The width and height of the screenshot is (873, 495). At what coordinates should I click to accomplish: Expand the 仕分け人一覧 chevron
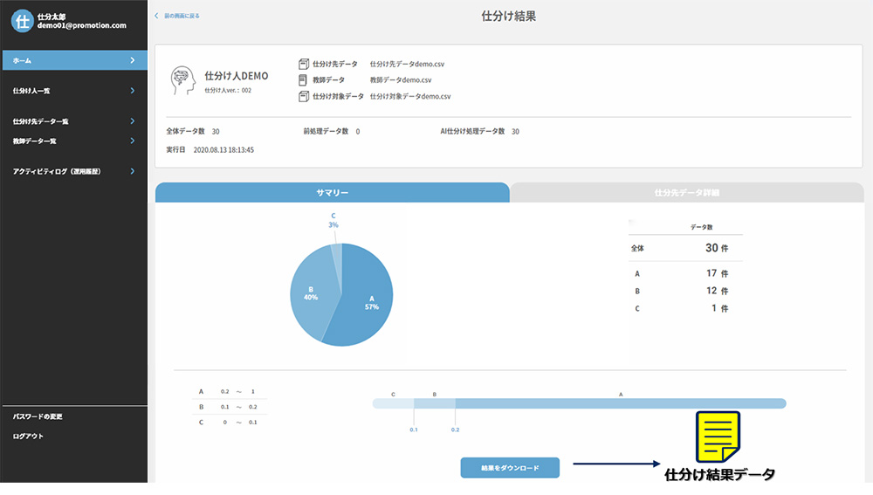click(x=132, y=90)
